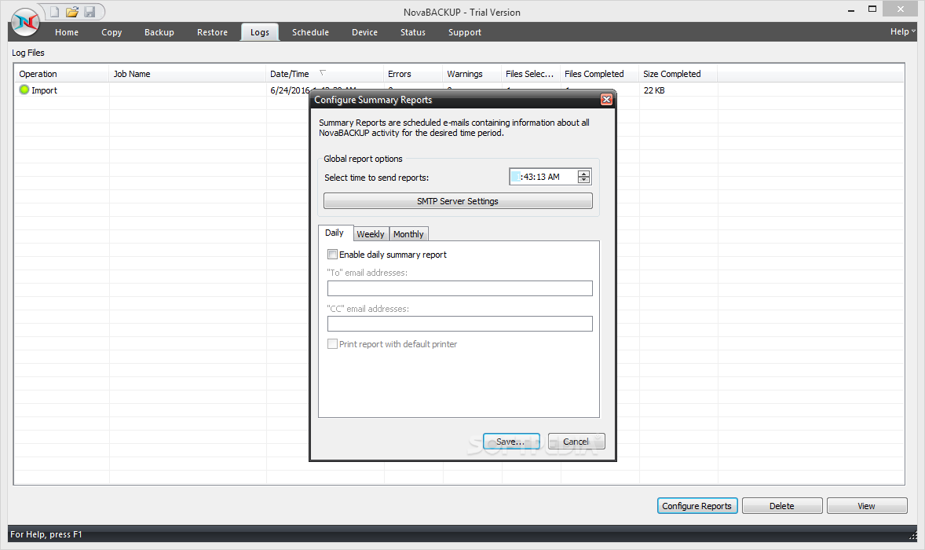Sort by the Files Completed column header
Viewport: 925px width, 550px height.
[x=599, y=74]
